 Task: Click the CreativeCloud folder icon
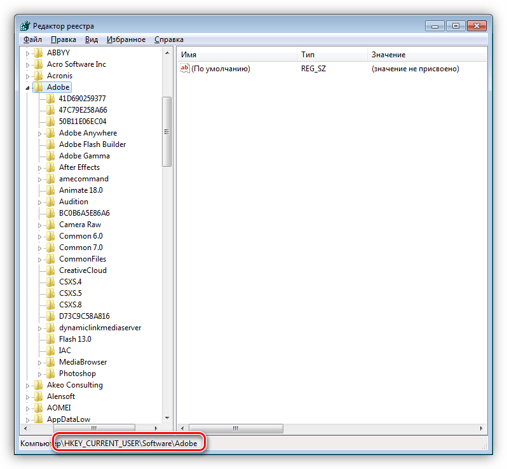50,270
